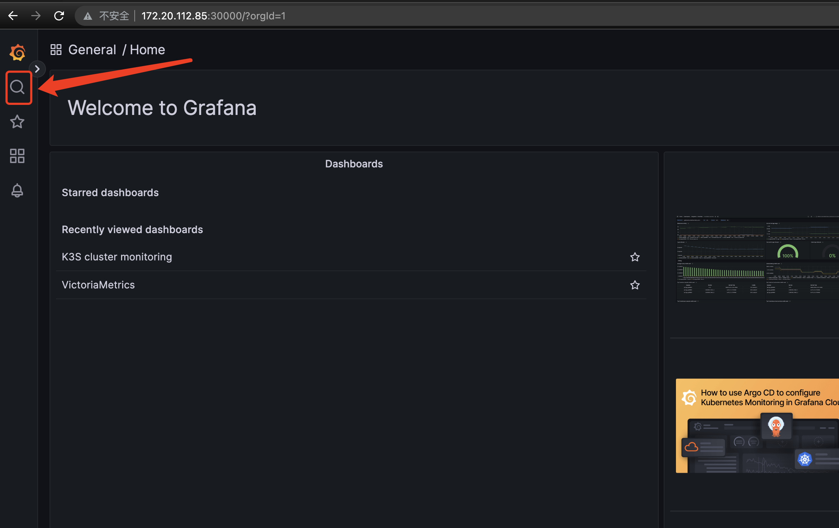Open Starred section in sidebar
The width and height of the screenshot is (839, 528).
17,122
